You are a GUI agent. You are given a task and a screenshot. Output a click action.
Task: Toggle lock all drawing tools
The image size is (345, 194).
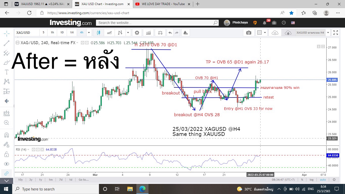coord(7,154)
